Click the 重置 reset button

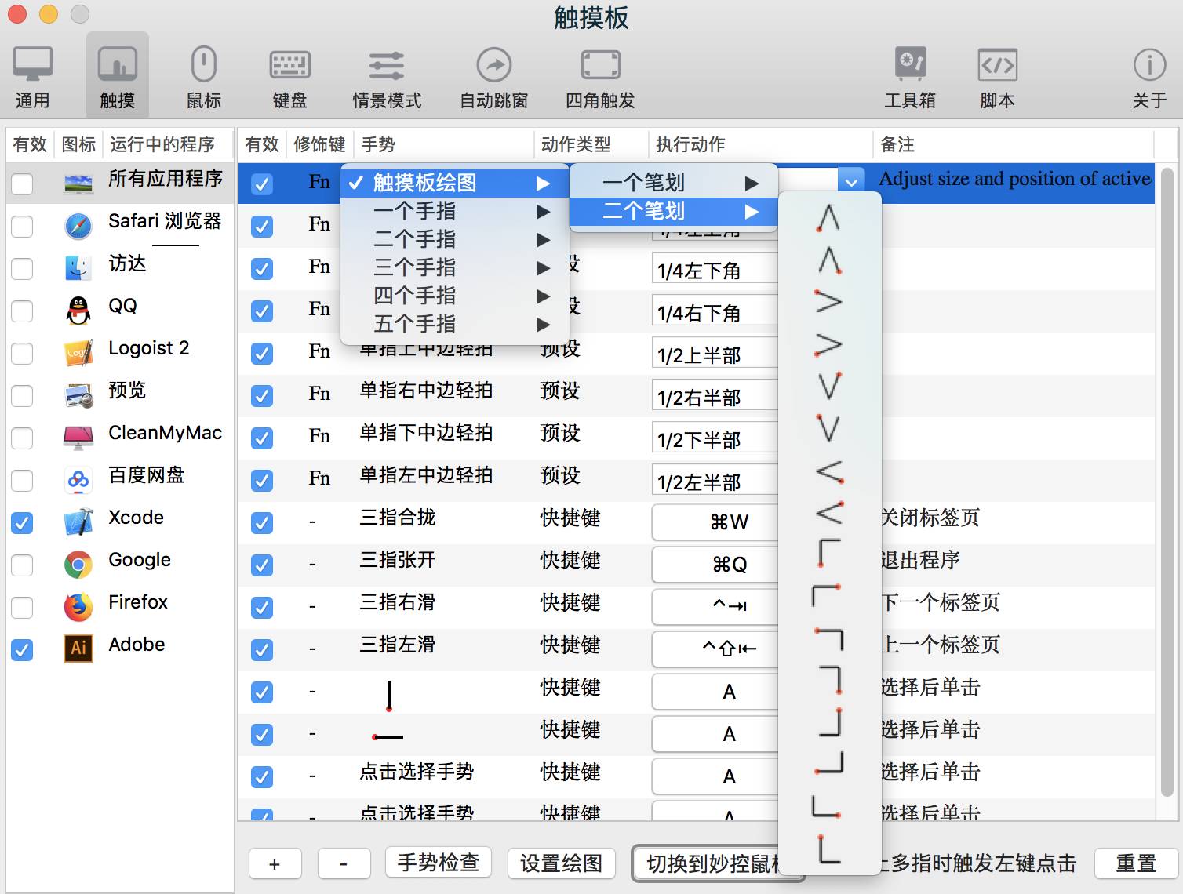[x=1135, y=863]
